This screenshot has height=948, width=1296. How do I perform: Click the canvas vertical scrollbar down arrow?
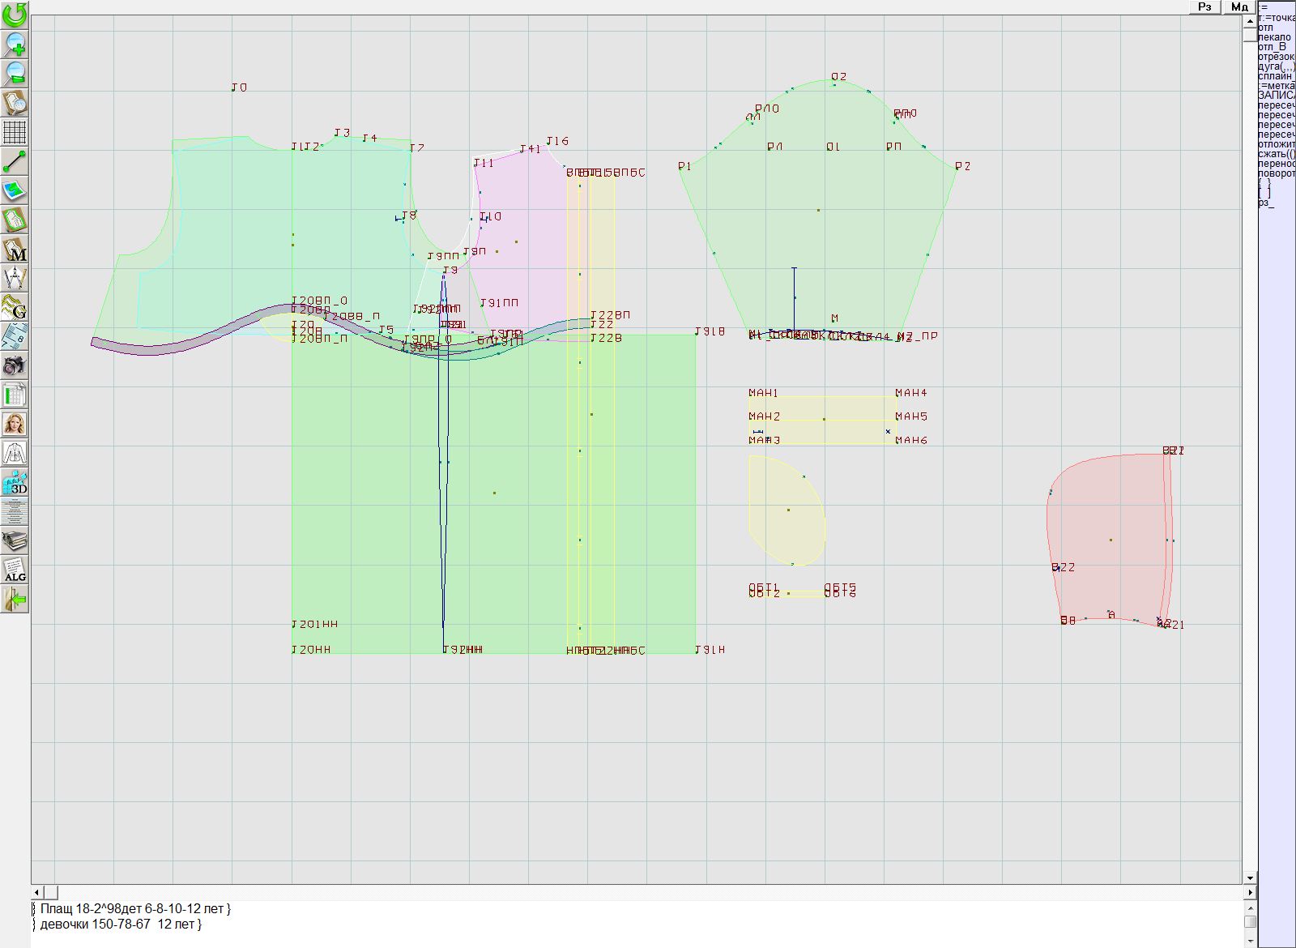(1250, 878)
